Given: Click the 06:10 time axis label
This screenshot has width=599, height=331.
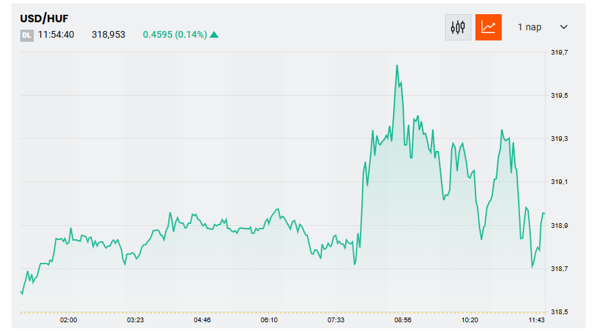Looking at the screenshot, I should point(269,320).
